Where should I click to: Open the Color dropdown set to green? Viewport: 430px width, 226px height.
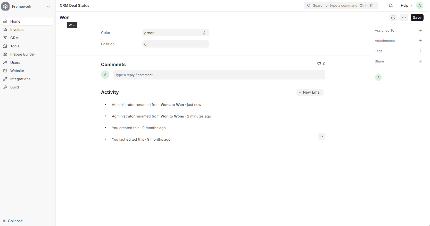click(x=176, y=33)
